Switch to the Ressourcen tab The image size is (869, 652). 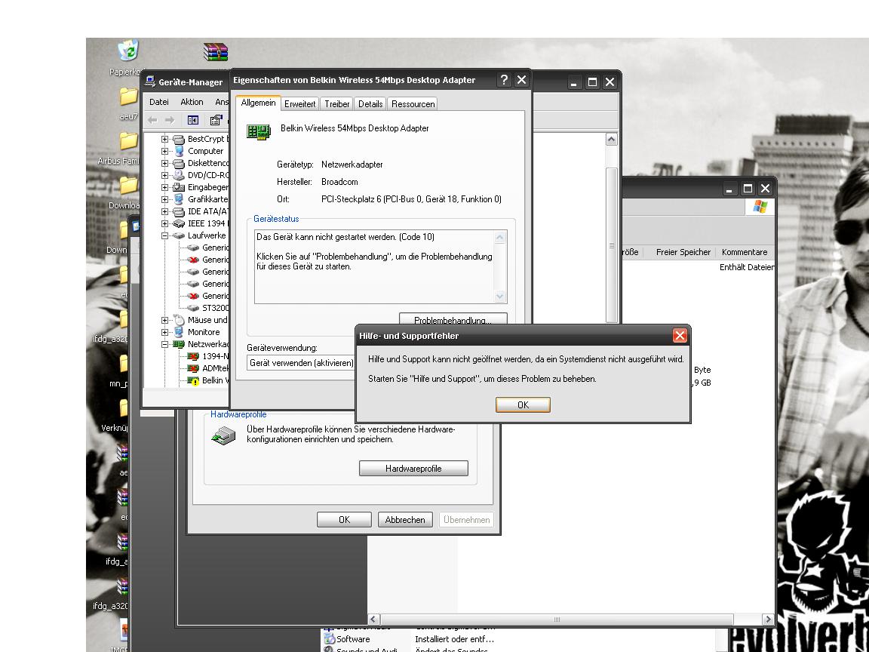[x=413, y=103]
